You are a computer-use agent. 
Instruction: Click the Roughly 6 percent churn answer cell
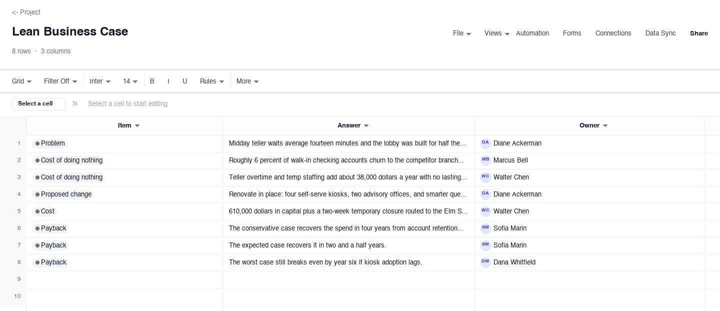[349, 160]
